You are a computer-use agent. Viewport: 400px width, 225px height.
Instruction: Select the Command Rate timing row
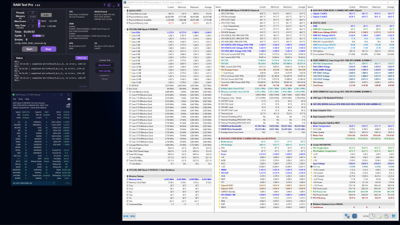pyautogui.click(x=168, y=204)
